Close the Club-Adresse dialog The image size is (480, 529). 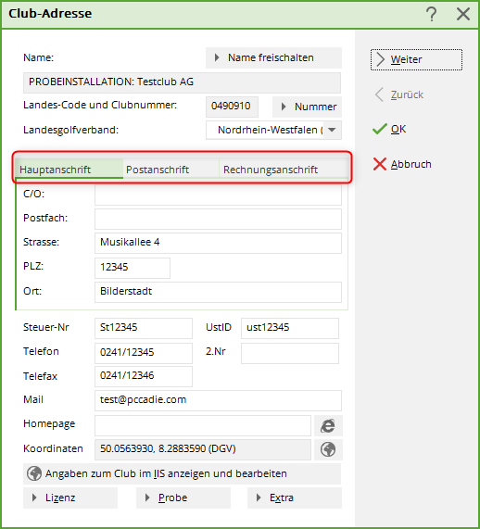coord(463,14)
